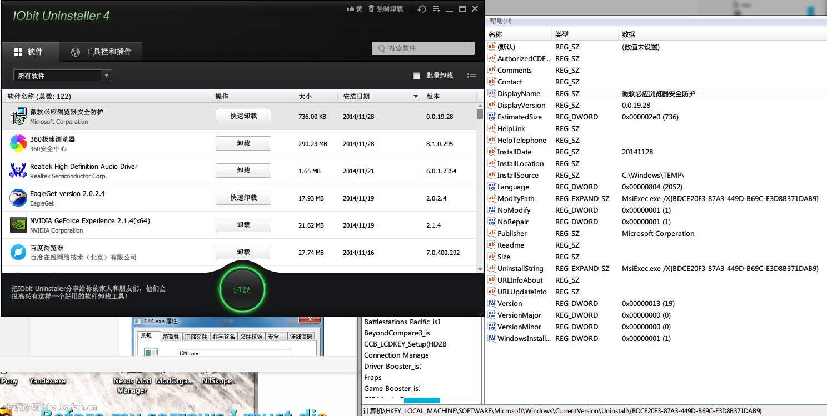Click the Publisher registry value icon

(x=491, y=233)
